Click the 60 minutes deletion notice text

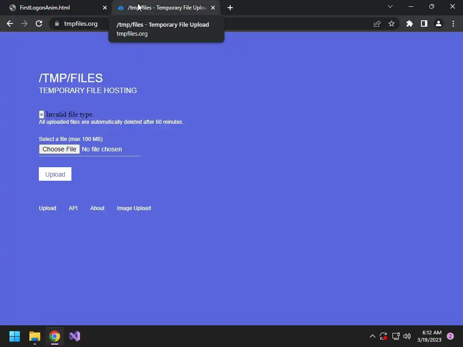click(x=111, y=122)
